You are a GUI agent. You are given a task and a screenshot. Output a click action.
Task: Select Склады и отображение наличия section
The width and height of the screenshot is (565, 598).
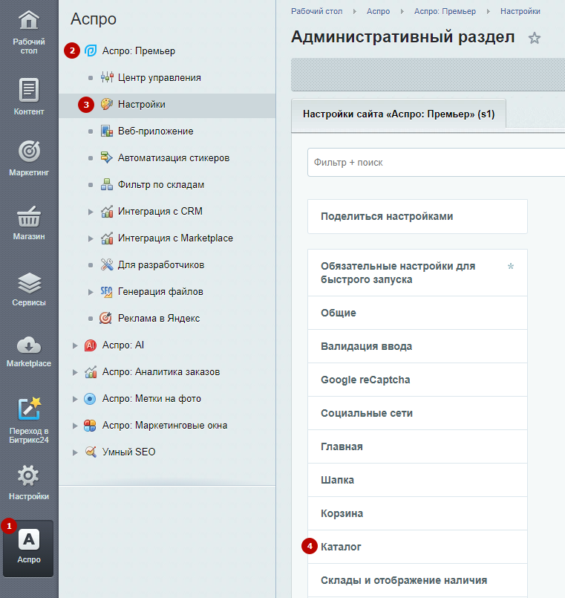[x=417, y=580]
